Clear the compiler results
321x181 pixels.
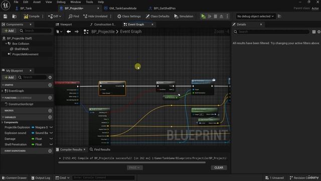219,167
